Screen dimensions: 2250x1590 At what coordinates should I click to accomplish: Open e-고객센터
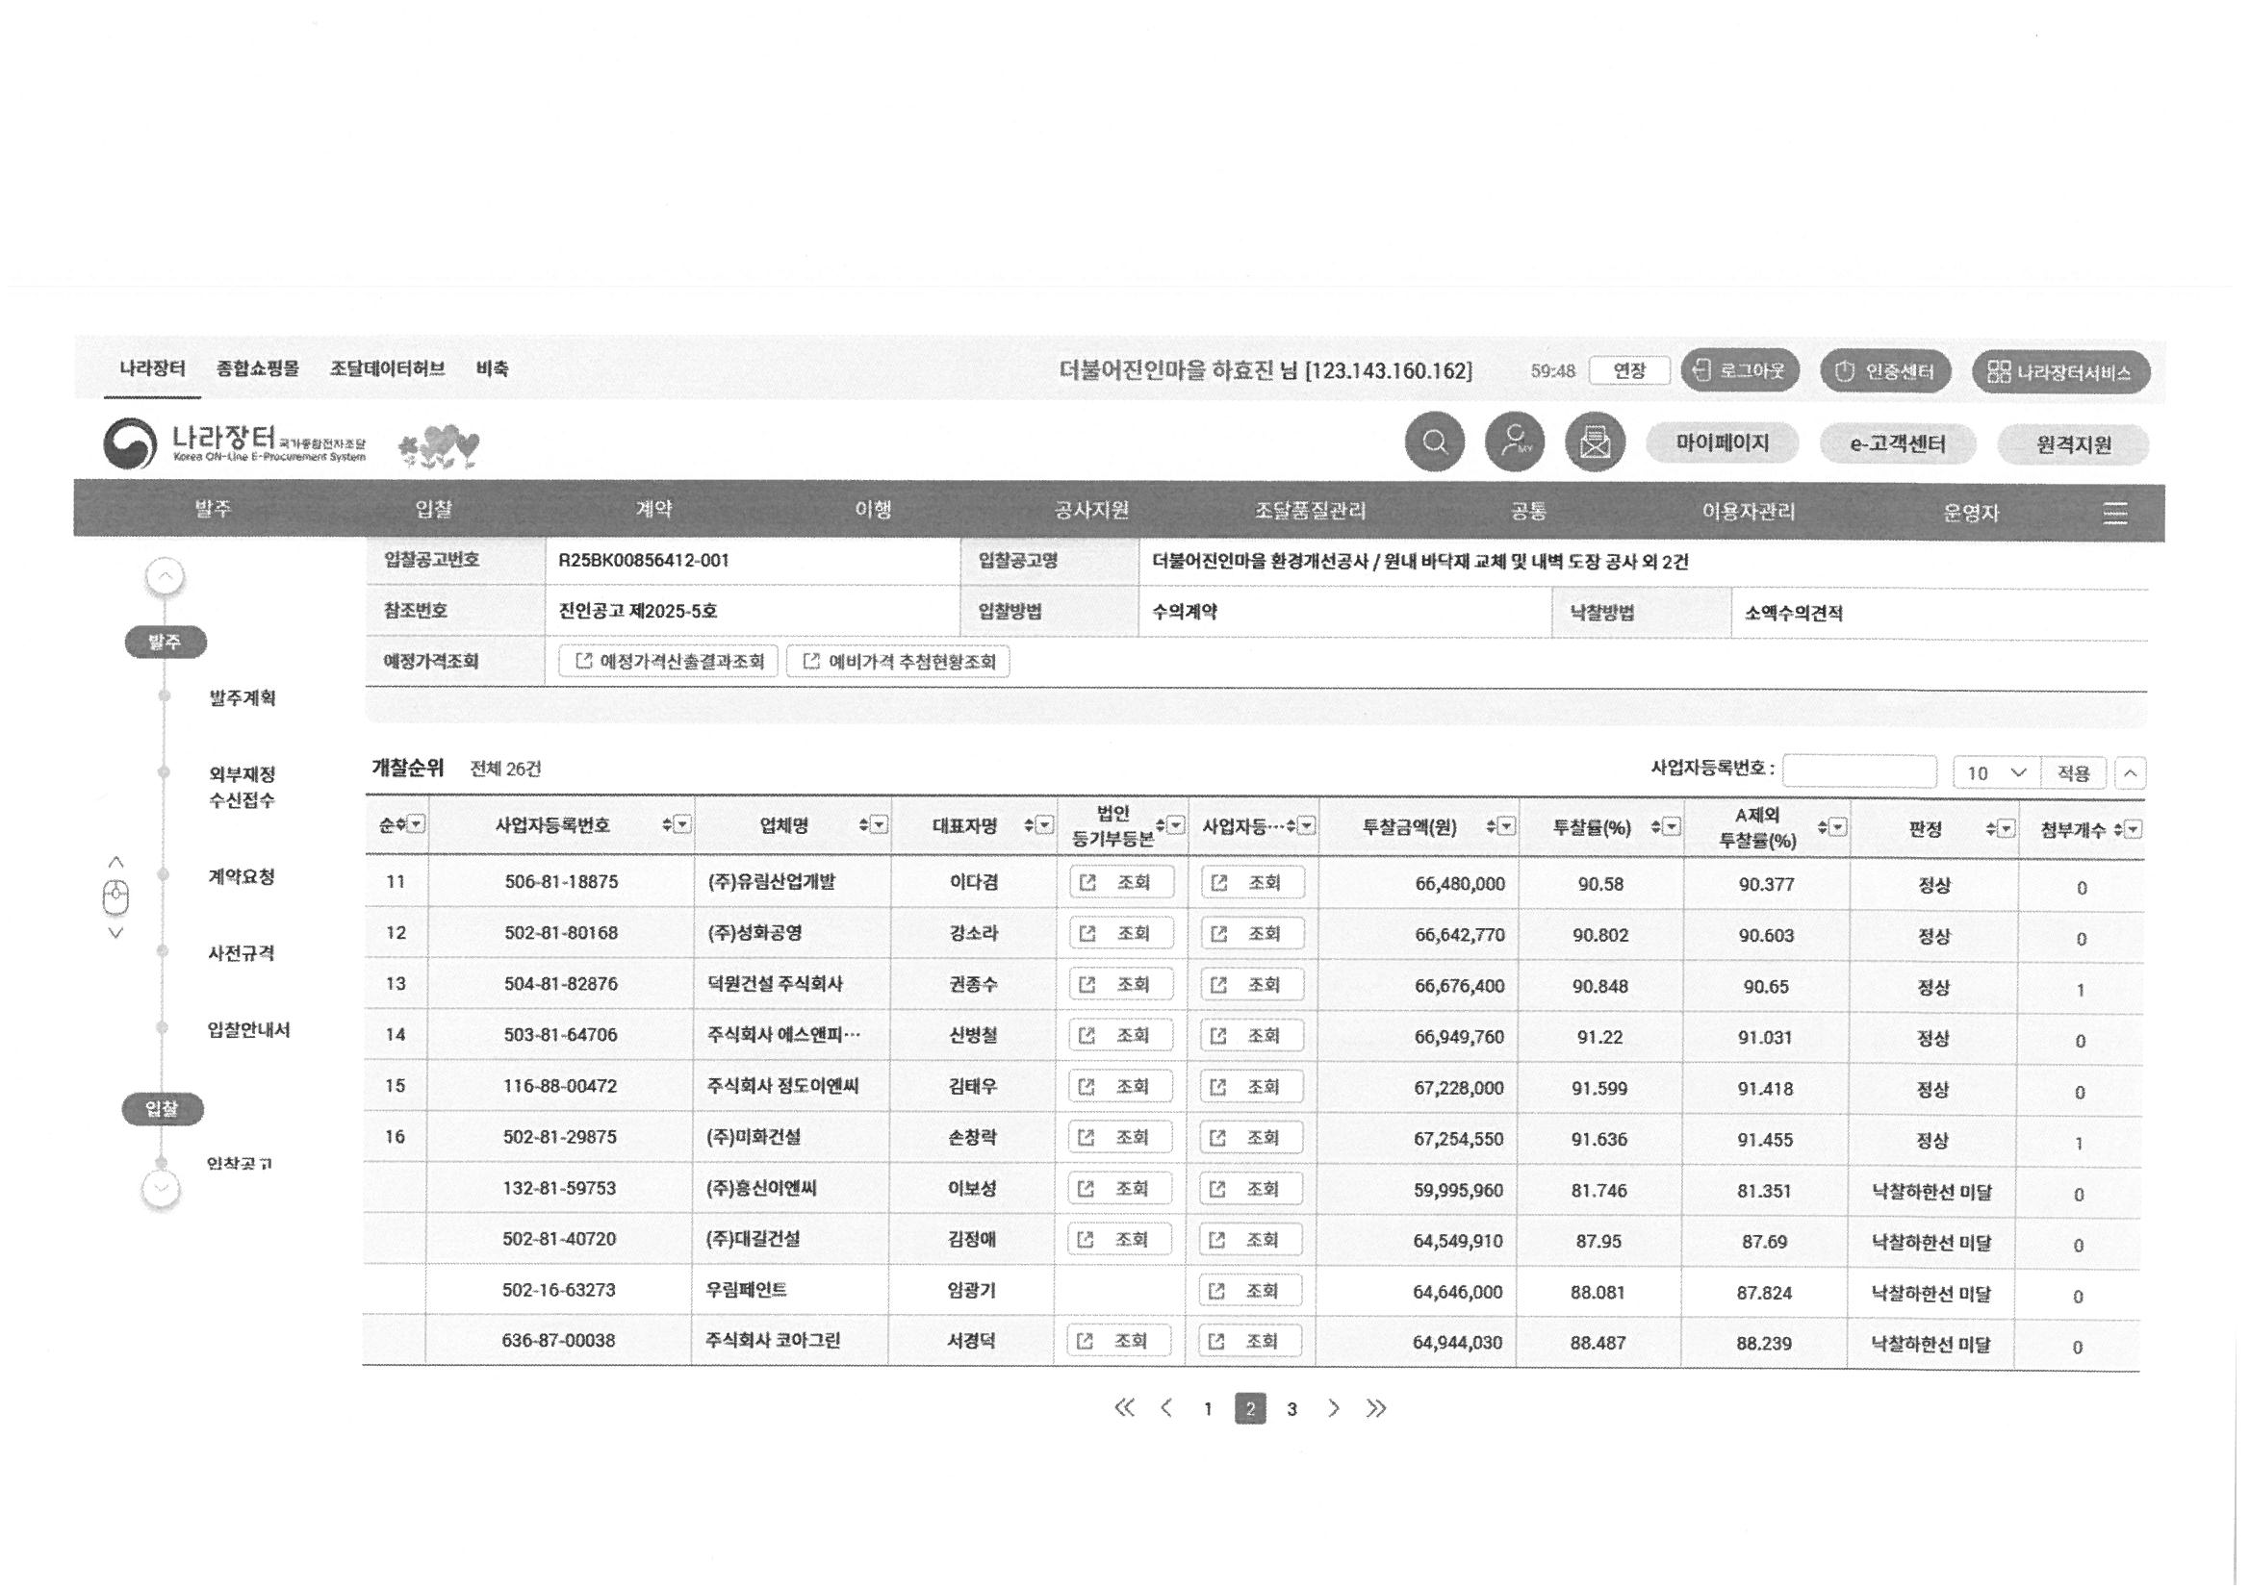tap(1897, 443)
